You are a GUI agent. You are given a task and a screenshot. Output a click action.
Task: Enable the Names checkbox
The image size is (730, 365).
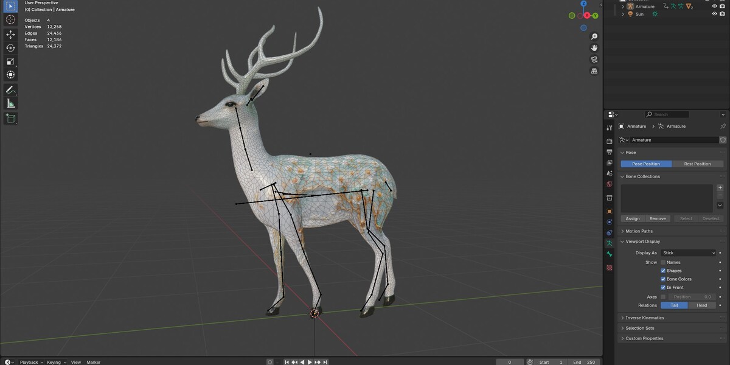point(663,262)
